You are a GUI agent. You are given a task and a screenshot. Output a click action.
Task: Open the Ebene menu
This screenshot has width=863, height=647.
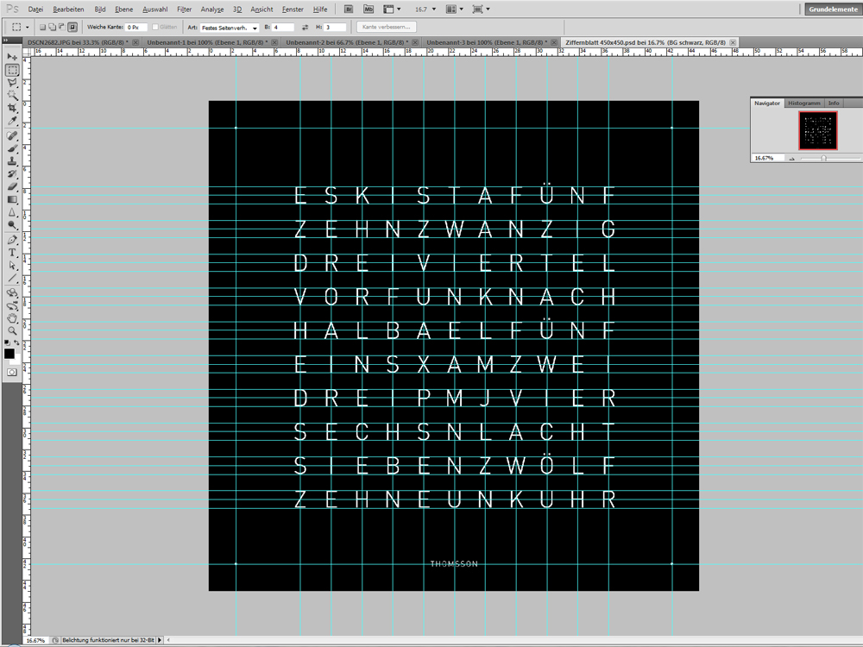(124, 9)
